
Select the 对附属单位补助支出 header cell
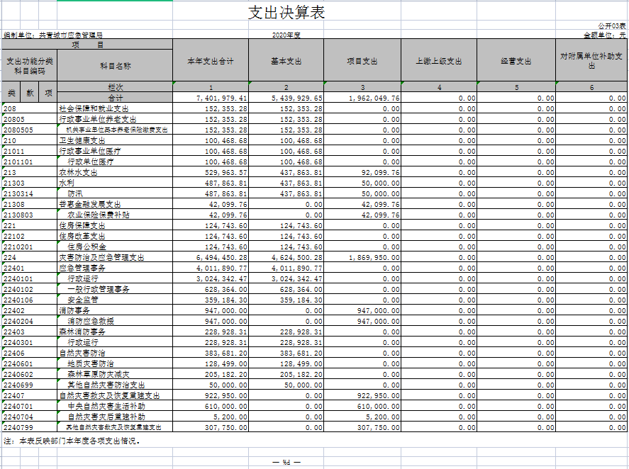[x=591, y=61]
